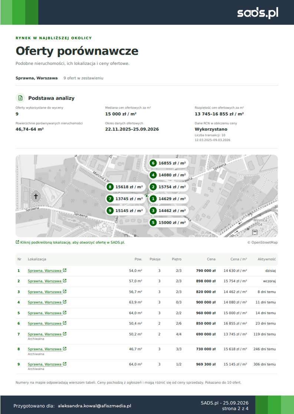Click the Pokoje column header
Image resolution: width=294 pixels, height=414 pixels.
[x=155, y=259]
